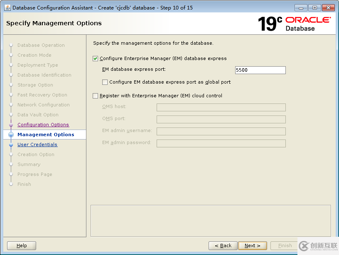Click the 'EM database express port:' label
This screenshot has width=339, height=255.
[x=134, y=70]
